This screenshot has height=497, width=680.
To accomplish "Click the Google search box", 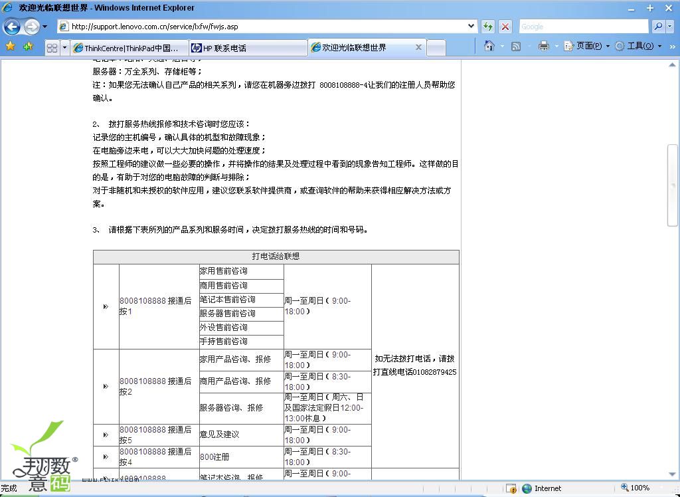I will (x=584, y=27).
